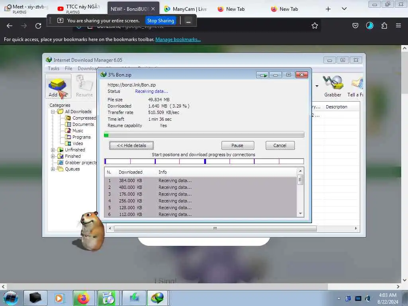Select connection row 1 with 384.000 KB
Viewport: 408px width, 306px height.
(200, 180)
